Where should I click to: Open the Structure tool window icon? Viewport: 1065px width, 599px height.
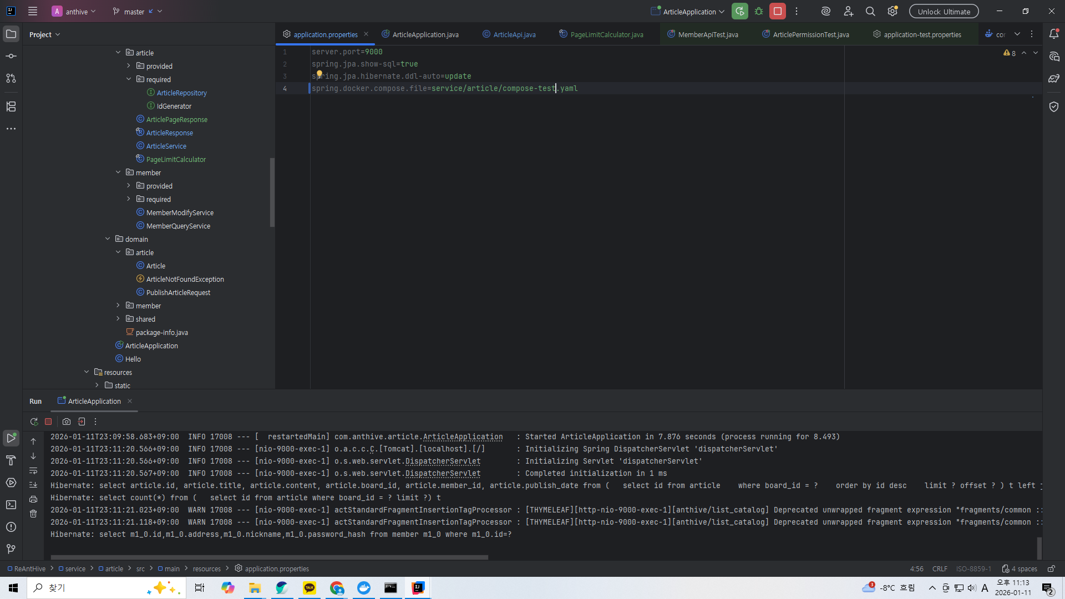coord(11,106)
